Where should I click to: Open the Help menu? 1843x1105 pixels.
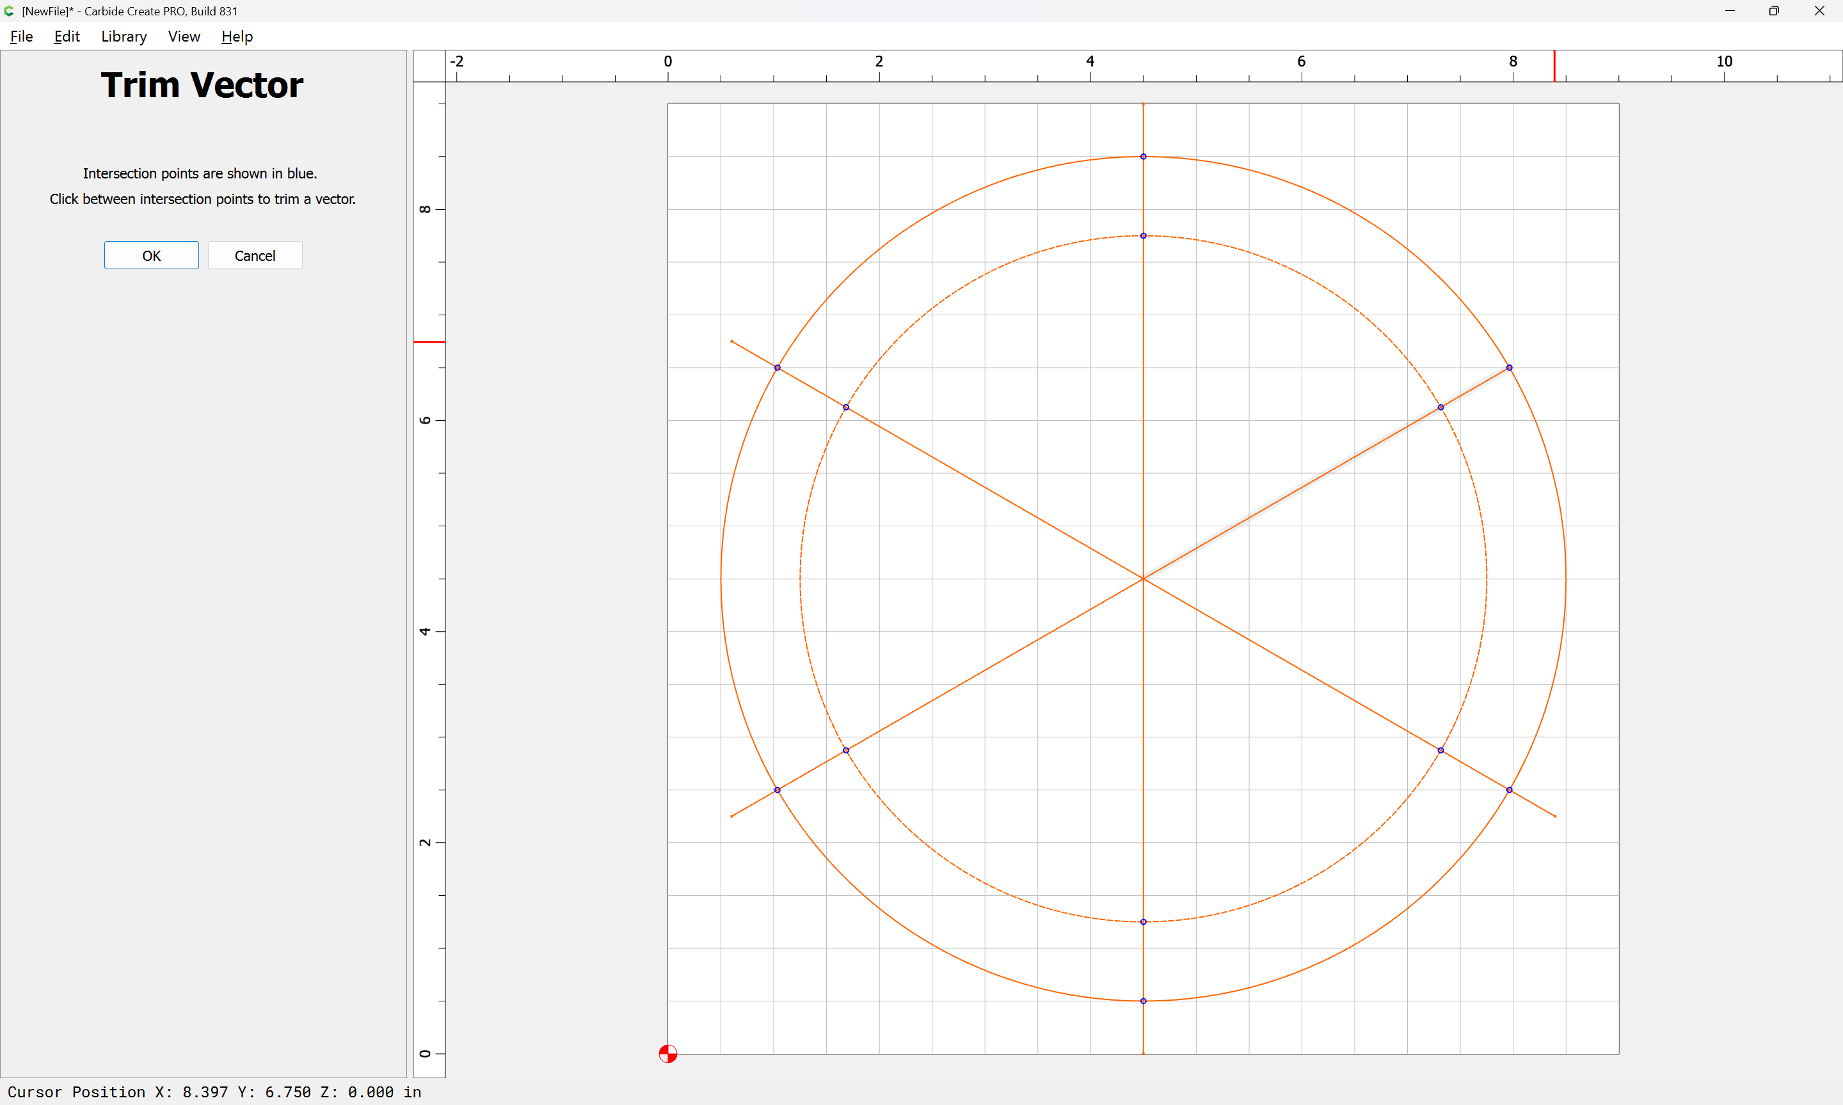click(x=237, y=36)
